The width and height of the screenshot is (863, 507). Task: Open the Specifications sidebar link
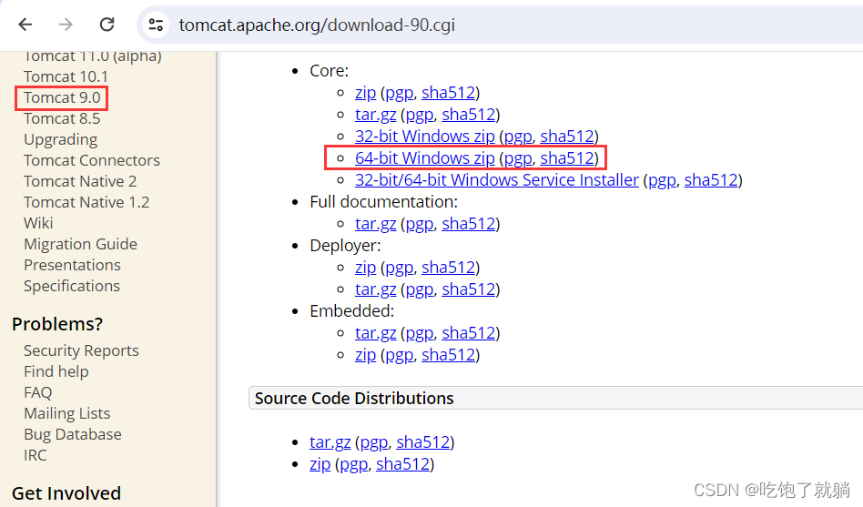72,286
